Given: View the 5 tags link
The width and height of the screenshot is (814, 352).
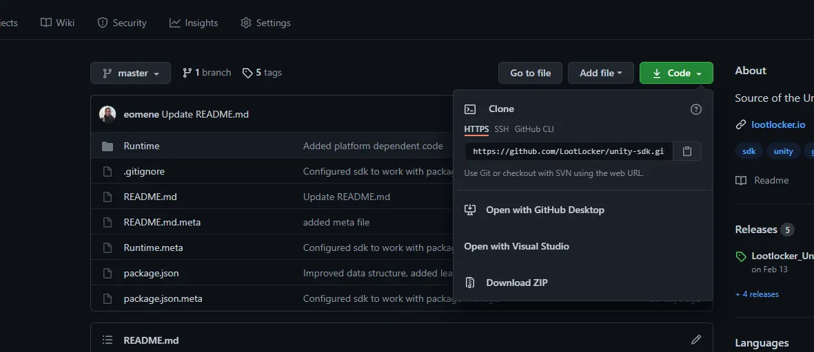Looking at the screenshot, I should (x=262, y=72).
